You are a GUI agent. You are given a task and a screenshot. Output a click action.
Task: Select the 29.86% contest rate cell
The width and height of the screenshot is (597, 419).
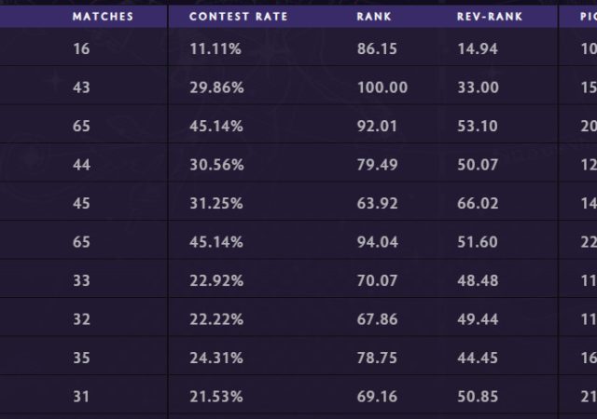pos(216,88)
